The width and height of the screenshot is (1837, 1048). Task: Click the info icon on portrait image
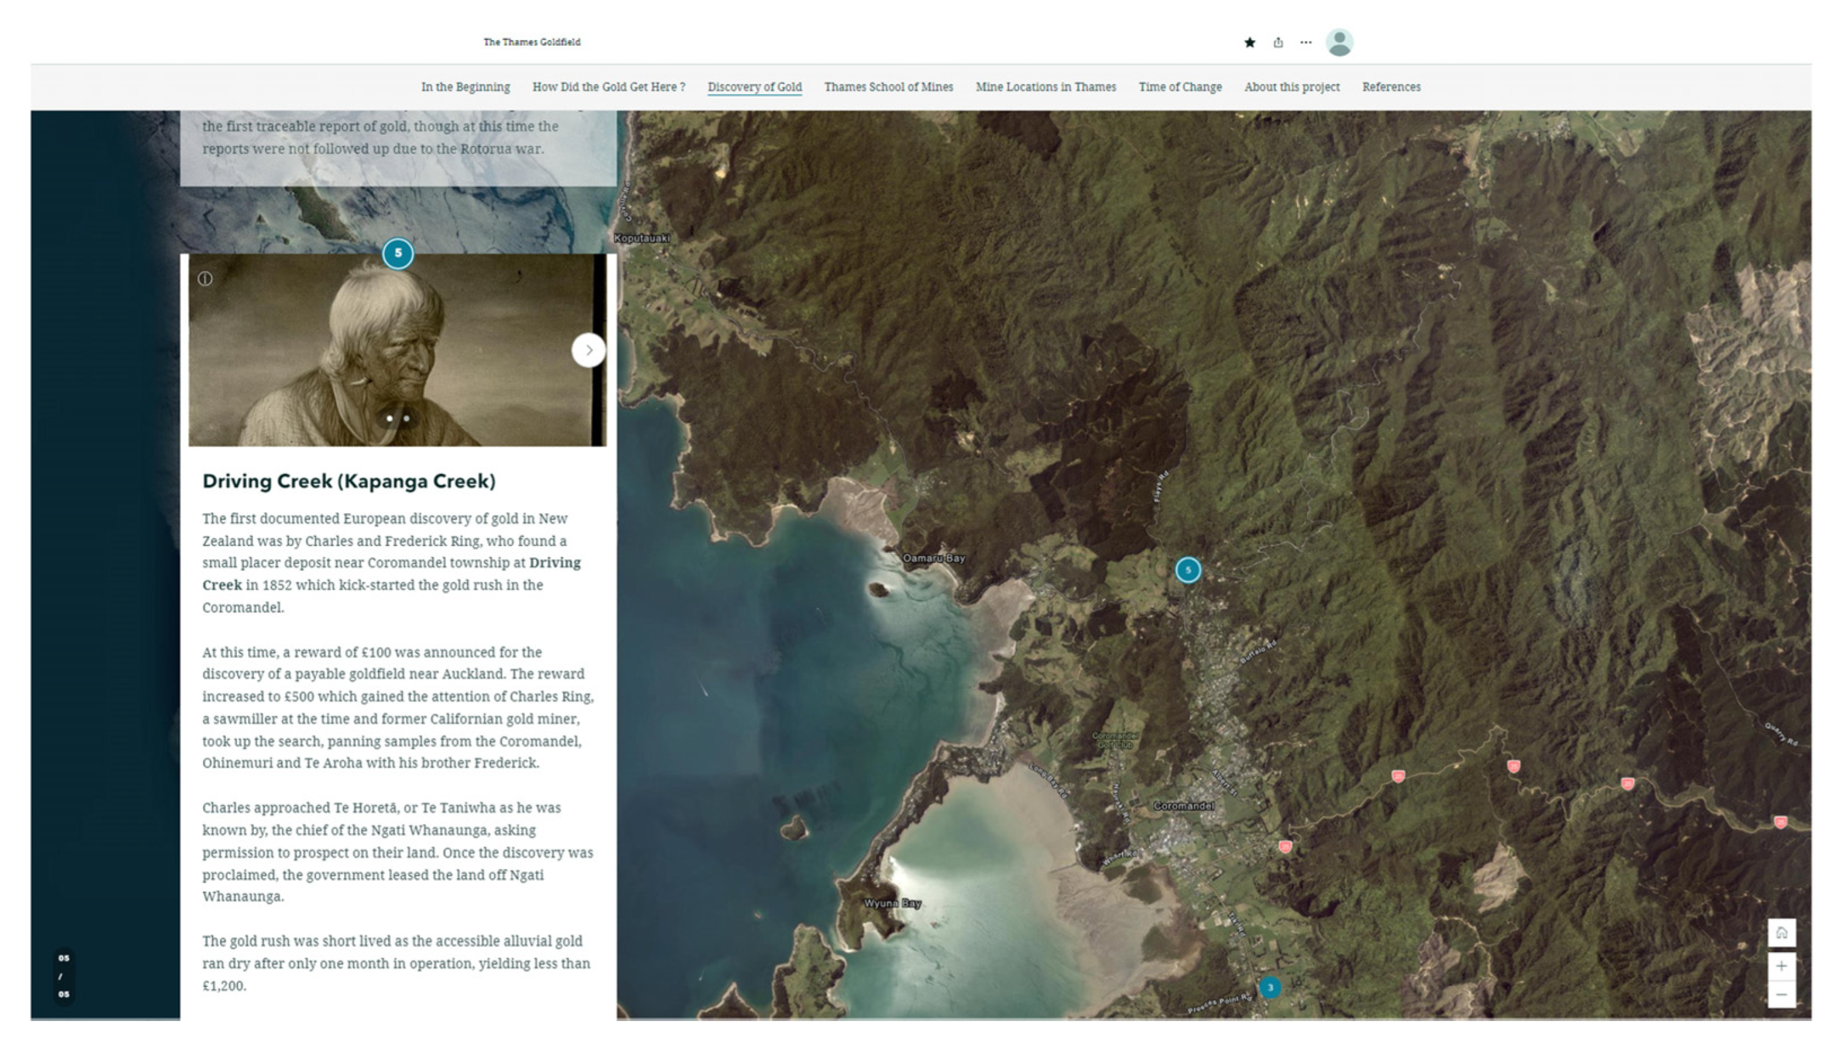(205, 278)
